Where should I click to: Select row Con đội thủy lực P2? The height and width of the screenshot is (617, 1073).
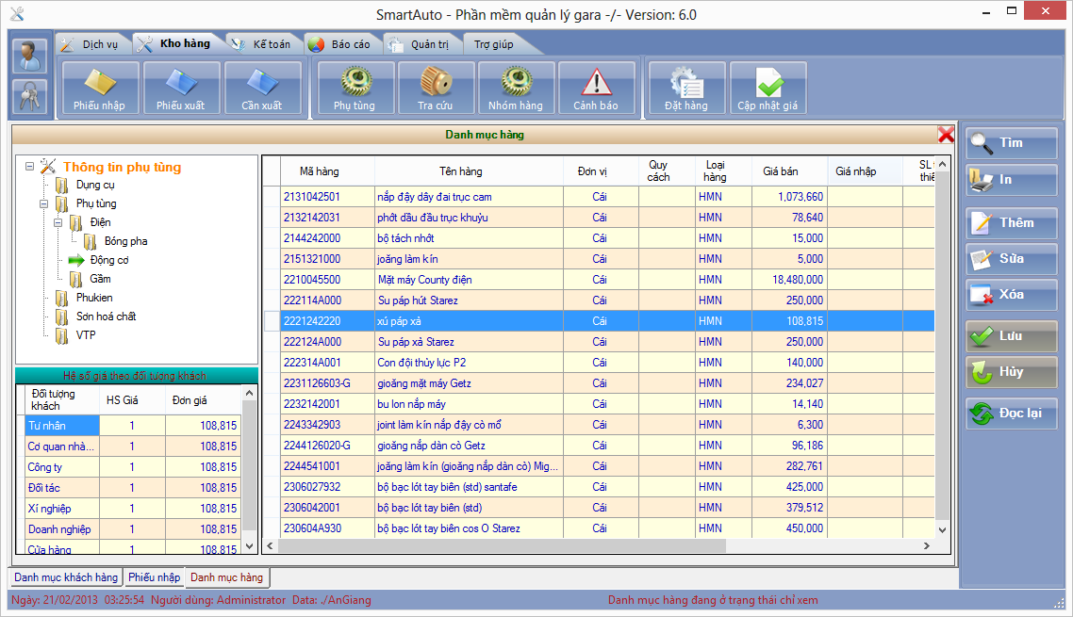[599, 363]
